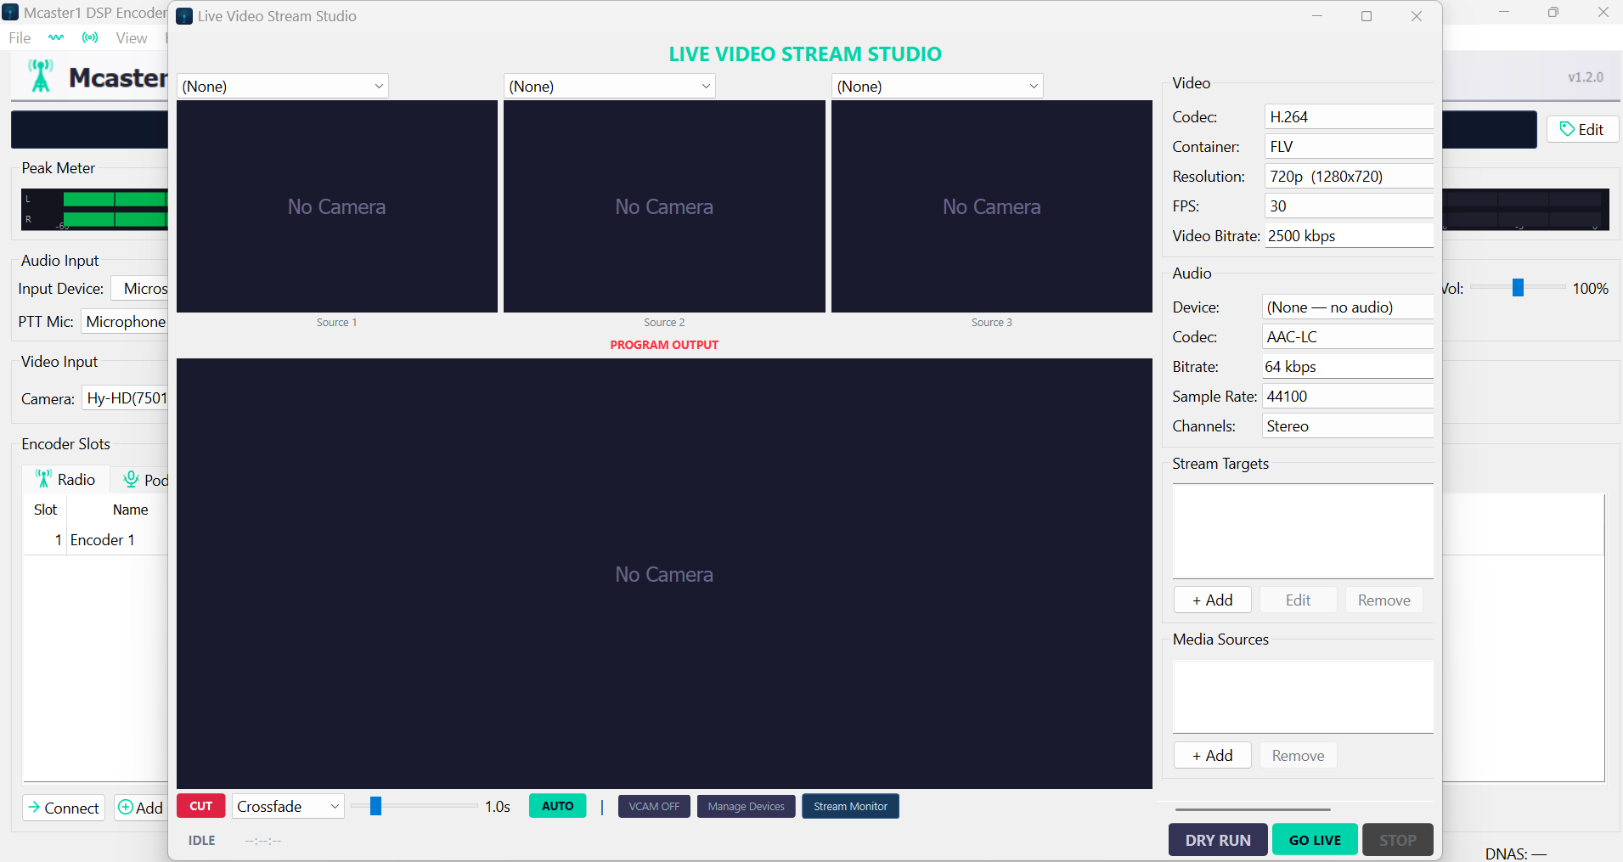Click the broadcast signal icon in the menu bar
The image size is (1623, 862).
90,37
